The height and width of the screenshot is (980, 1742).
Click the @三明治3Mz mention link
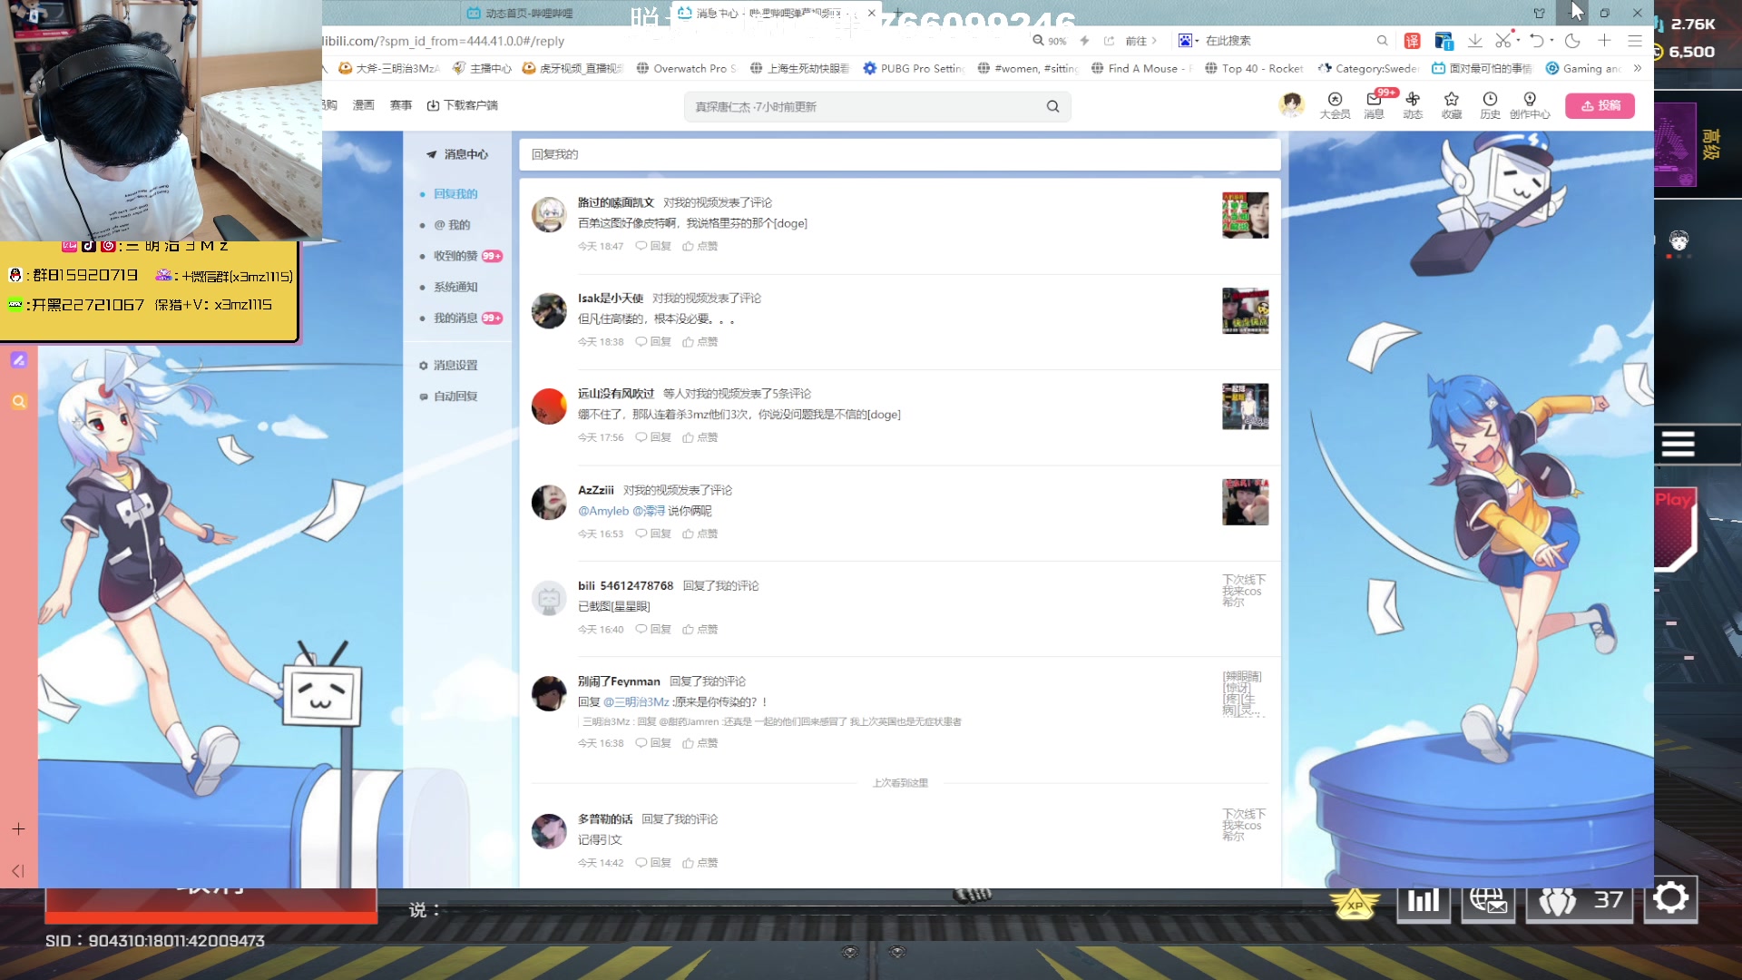(x=636, y=702)
